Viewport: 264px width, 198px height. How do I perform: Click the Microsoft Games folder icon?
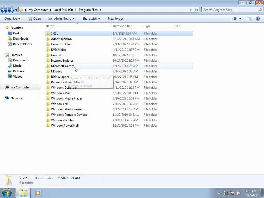click(48, 66)
